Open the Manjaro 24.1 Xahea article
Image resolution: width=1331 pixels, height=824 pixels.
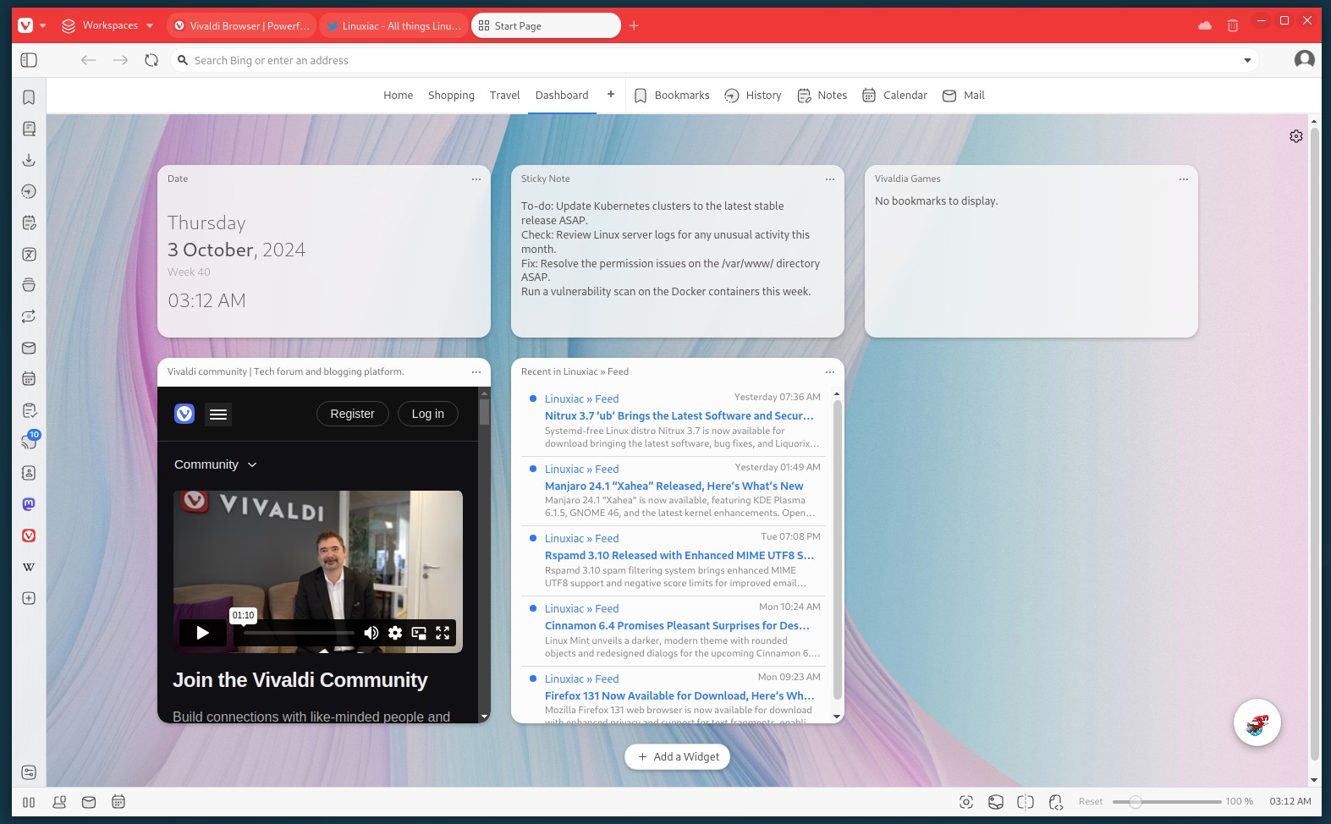674,486
